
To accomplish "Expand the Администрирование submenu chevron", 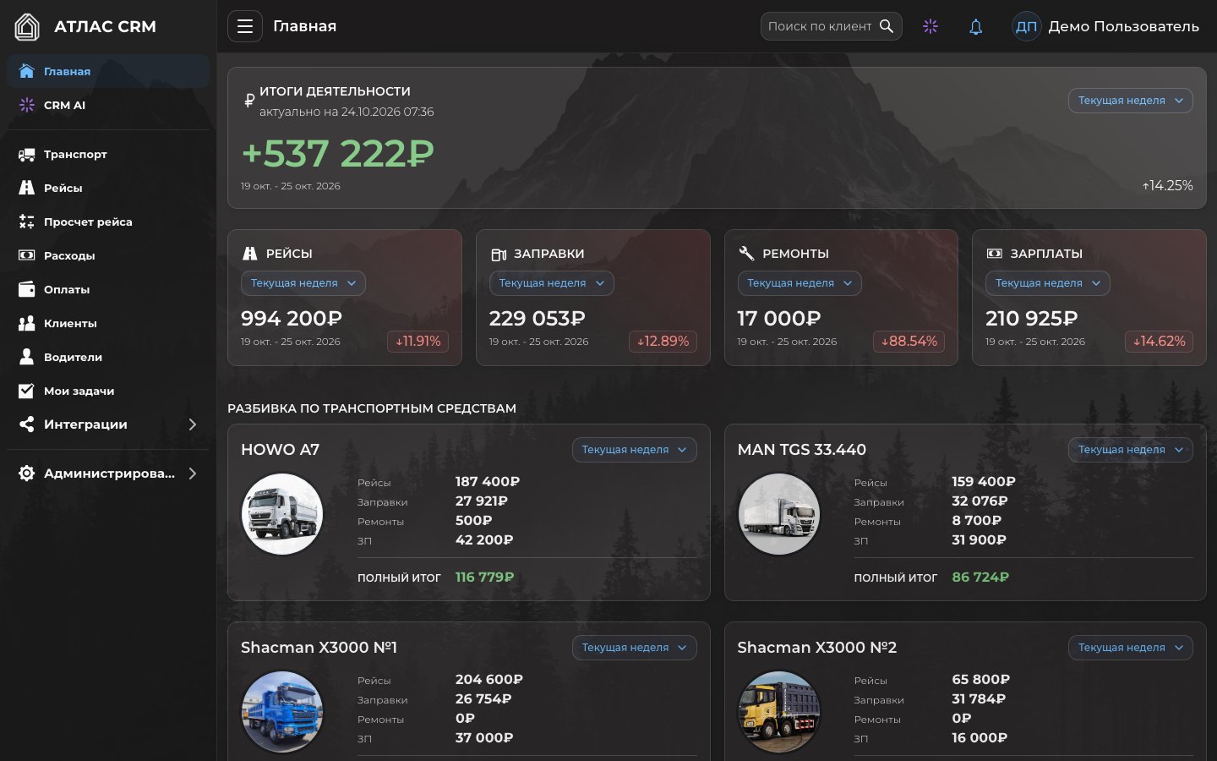I will 193,474.
